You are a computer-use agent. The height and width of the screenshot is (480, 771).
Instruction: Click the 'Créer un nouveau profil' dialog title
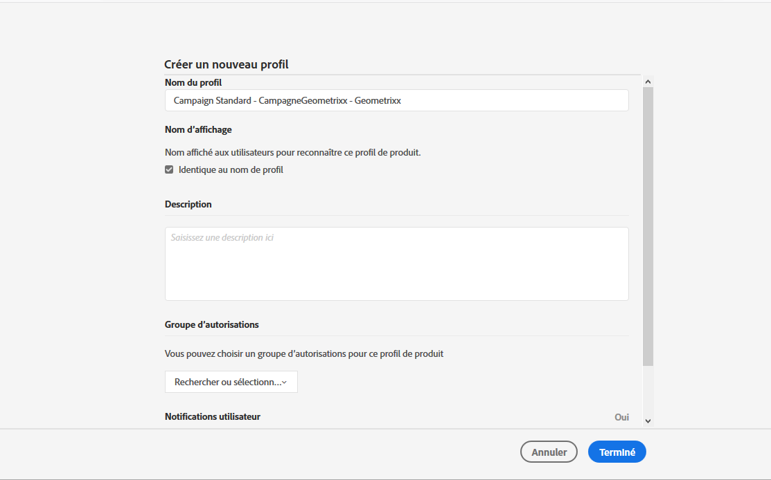[227, 64]
